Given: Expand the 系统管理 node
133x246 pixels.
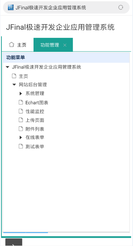Looking at the screenshot, I should tap(21, 94).
